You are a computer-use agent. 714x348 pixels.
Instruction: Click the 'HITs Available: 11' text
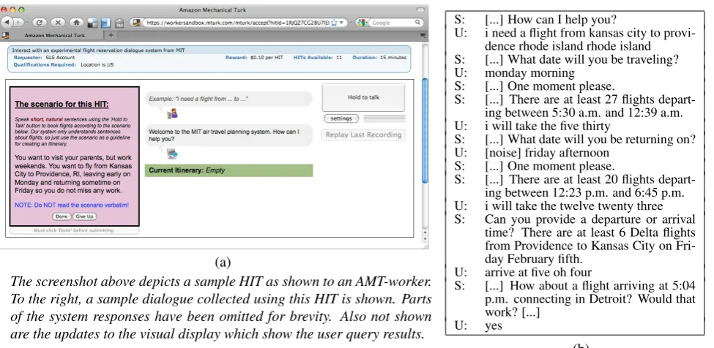pyautogui.click(x=317, y=58)
